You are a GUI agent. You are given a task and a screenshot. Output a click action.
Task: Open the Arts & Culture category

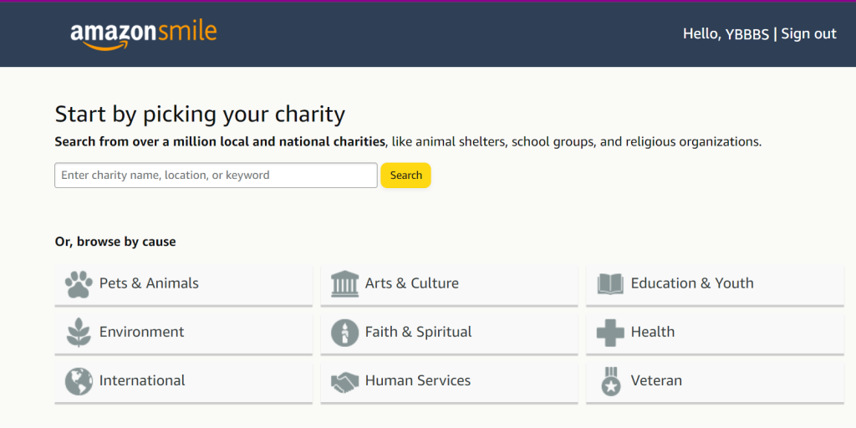pyautogui.click(x=411, y=283)
